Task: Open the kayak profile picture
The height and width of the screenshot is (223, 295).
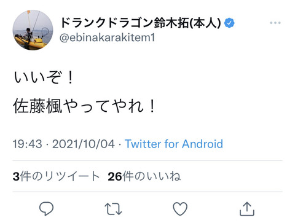Action: pyautogui.click(x=33, y=30)
